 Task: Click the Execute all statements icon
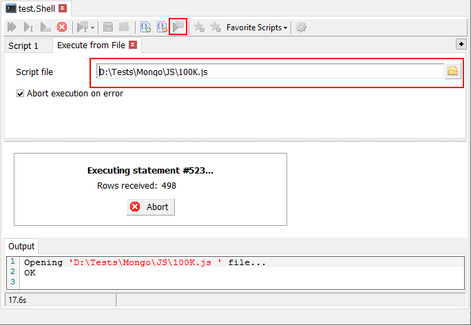coord(12,28)
